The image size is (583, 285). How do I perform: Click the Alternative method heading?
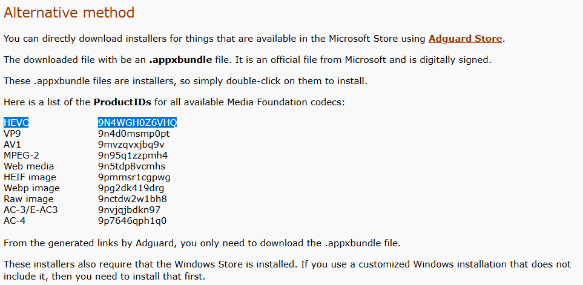point(69,13)
